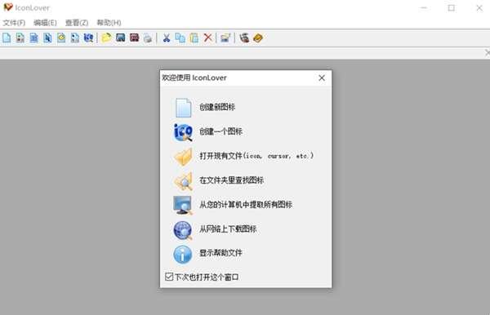Click the scissors cut toolbar icon
This screenshot has height=315, width=490.
pos(167,38)
